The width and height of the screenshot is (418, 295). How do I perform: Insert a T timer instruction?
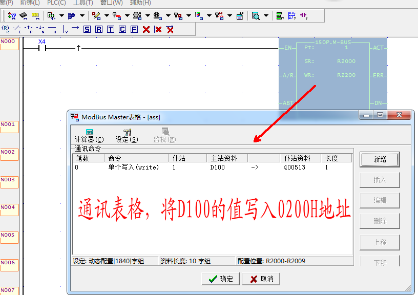click(x=110, y=29)
